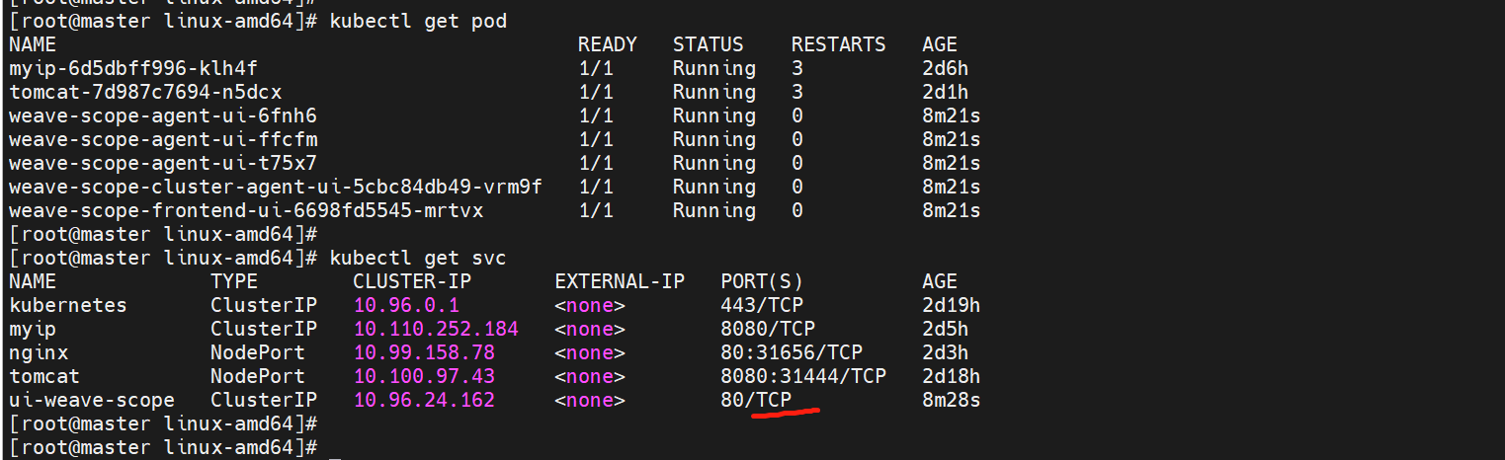Click the cluster IP 10.96.0.1
Viewport: 1505px width, 460px height.
(x=406, y=305)
